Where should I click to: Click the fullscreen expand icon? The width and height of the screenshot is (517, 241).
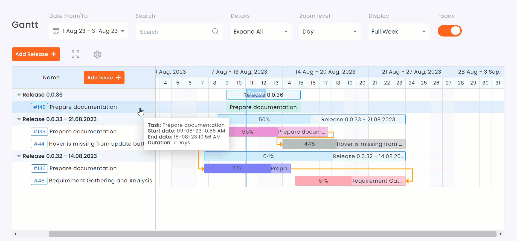pyautogui.click(x=75, y=54)
